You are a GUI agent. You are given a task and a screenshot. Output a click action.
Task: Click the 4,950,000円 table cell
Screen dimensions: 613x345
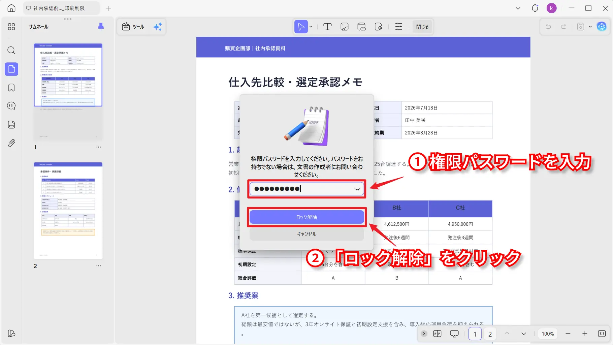(460, 224)
